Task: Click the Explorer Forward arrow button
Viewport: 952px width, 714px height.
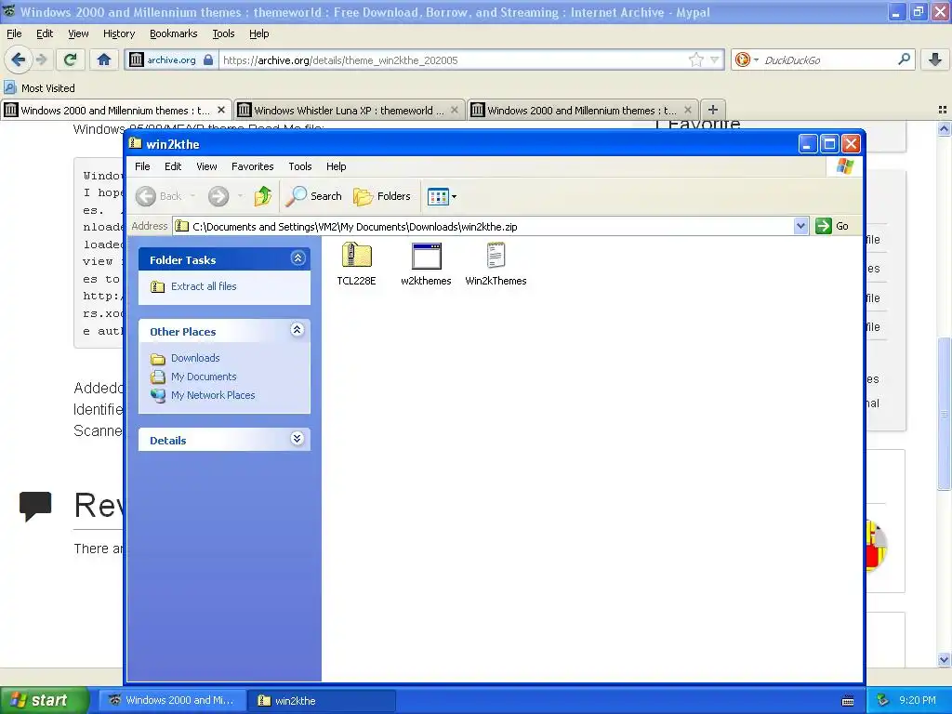Action: 218,195
